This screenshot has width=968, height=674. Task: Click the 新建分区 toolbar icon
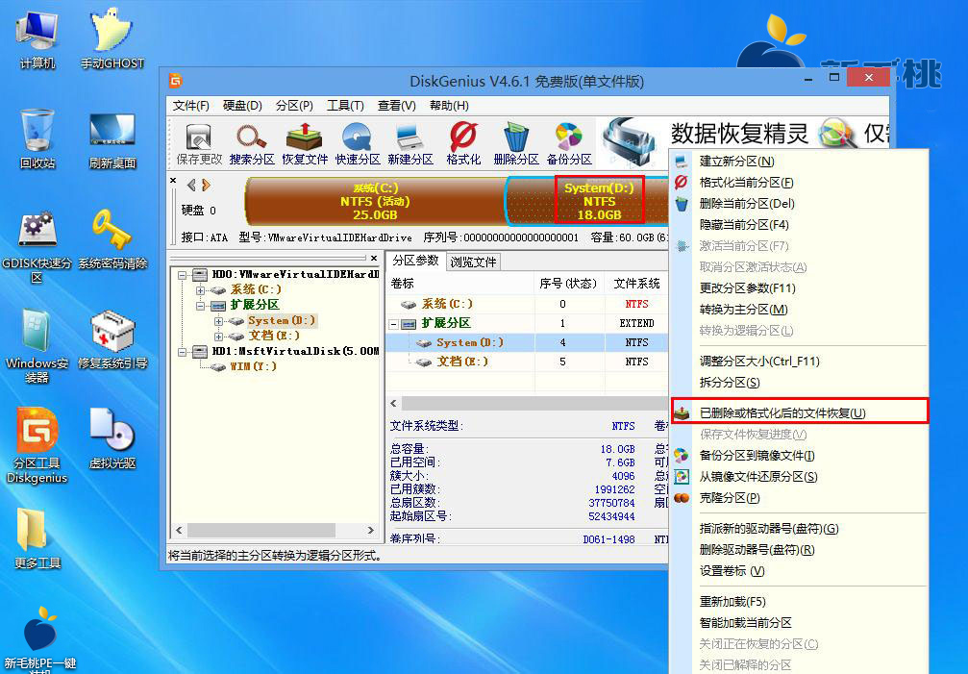click(410, 144)
